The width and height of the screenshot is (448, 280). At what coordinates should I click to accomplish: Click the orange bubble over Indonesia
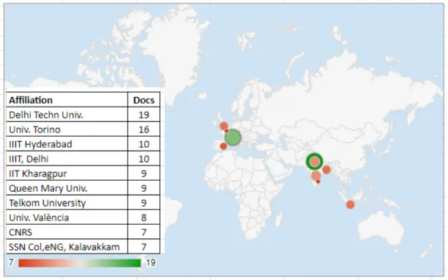click(350, 205)
